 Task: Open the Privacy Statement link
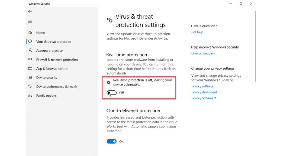coord(204,98)
